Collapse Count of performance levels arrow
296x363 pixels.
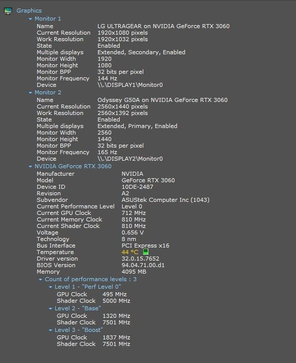(40, 280)
